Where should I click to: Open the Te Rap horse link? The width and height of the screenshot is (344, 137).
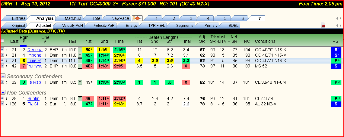[33, 83]
